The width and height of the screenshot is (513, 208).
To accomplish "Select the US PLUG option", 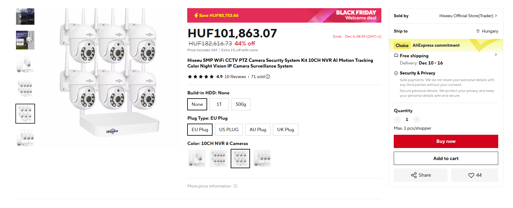I will point(229,130).
